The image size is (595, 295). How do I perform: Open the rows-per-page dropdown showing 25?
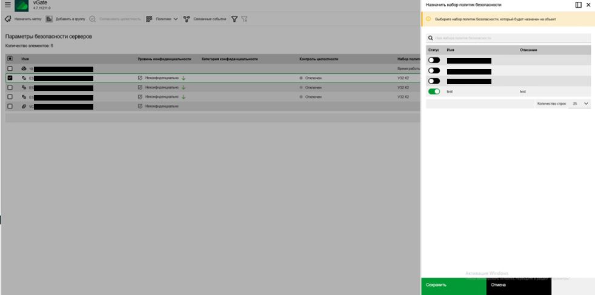582,104
